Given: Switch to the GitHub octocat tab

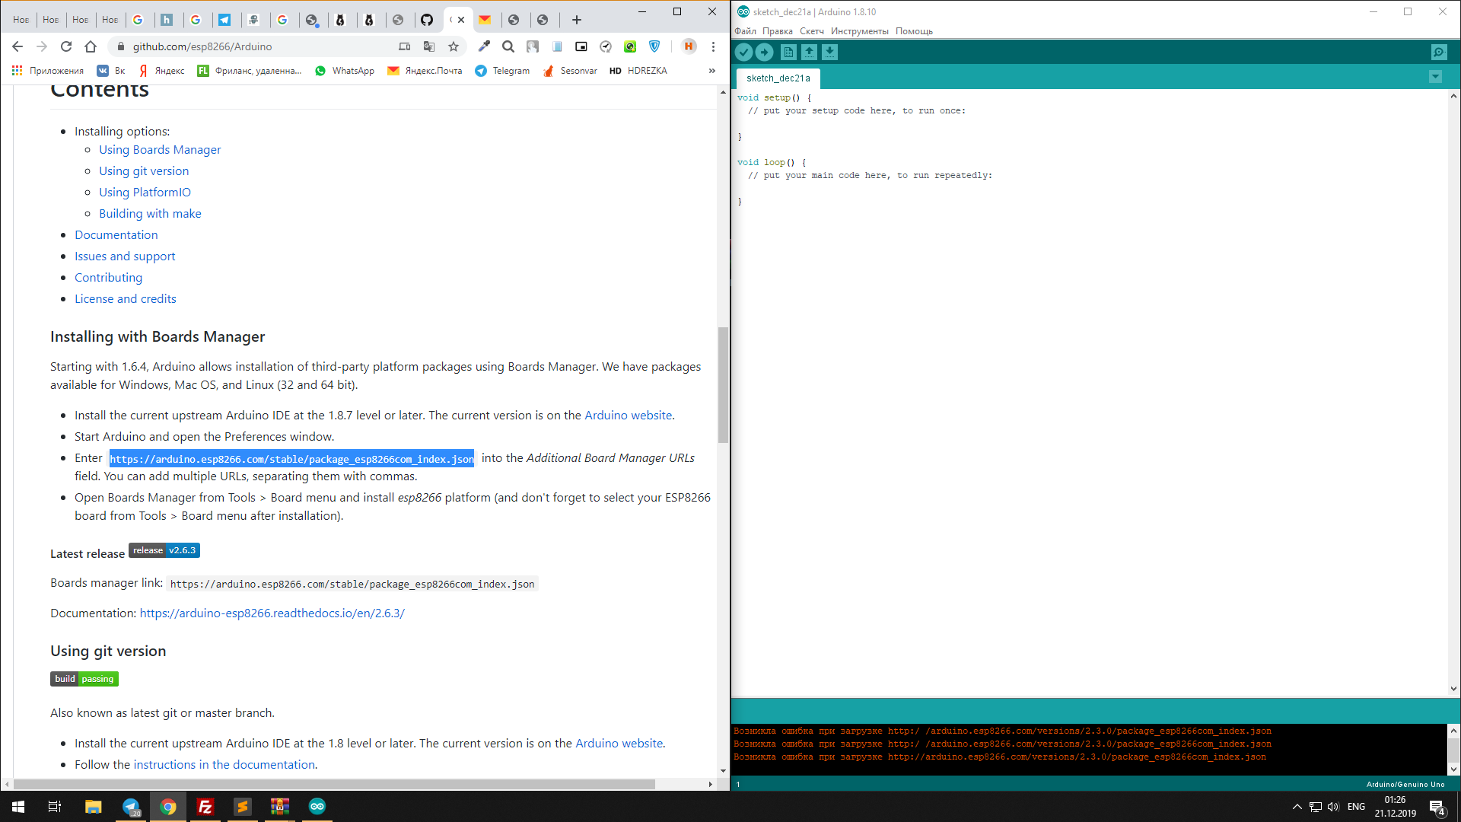Looking at the screenshot, I should click(x=427, y=20).
